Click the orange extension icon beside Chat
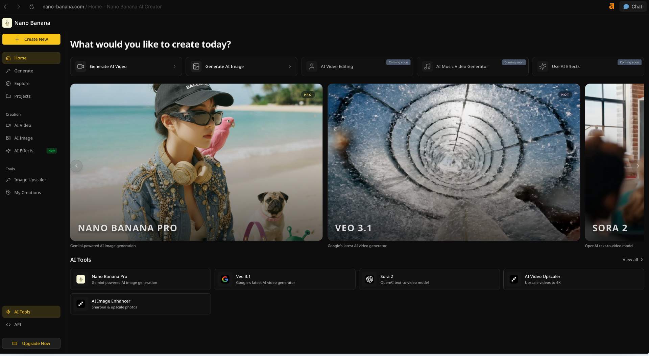The height and width of the screenshot is (356, 649). [611, 6]
